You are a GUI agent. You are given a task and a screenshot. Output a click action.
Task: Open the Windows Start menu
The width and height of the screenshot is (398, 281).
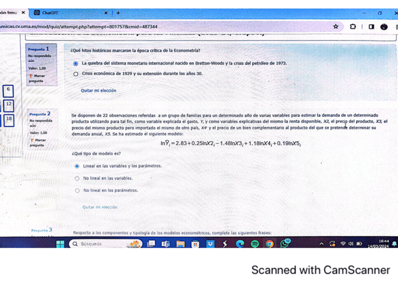tap(60, 244)
